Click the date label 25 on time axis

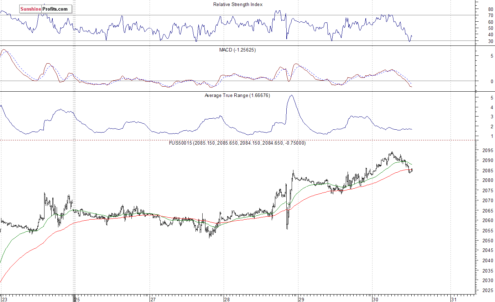point(78,299)
